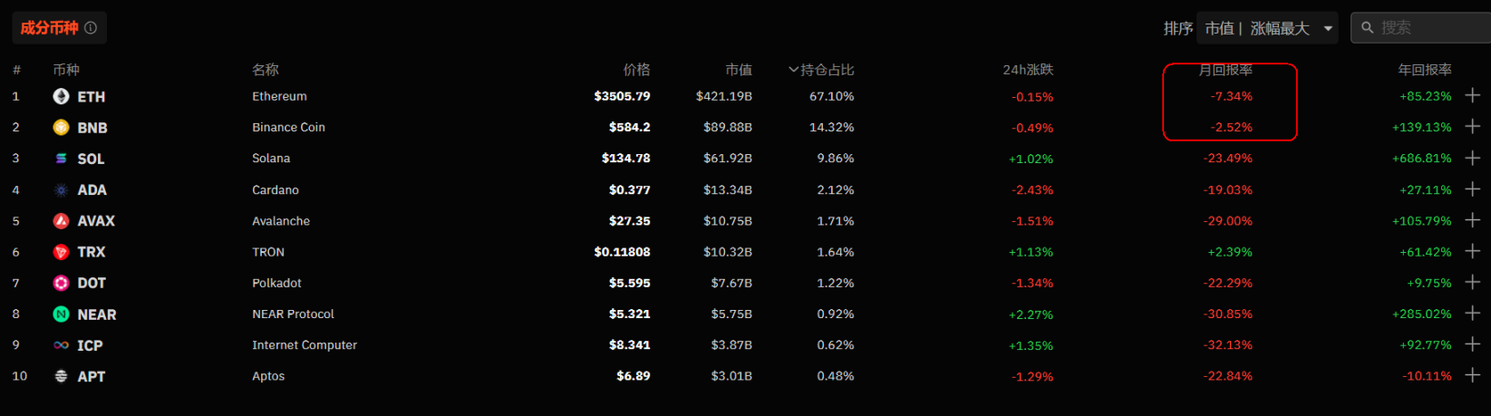Screen dimensions: 1491x416
Task: Open the Internet Computer name link
Action: 305,345
